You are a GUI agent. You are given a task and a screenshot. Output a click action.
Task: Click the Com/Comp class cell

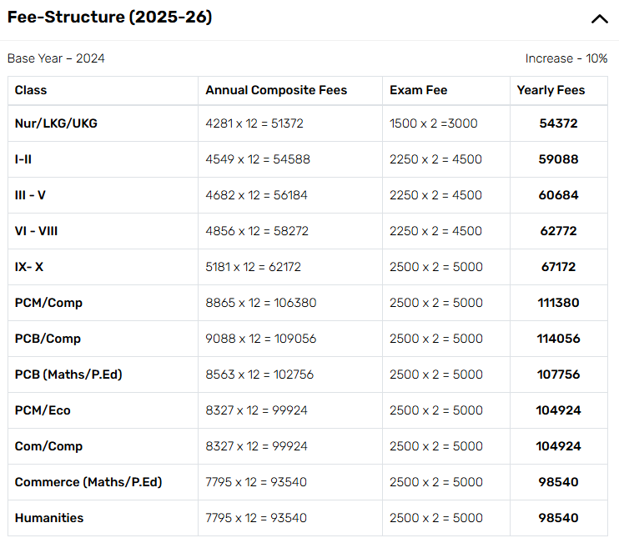tap(48, 446)
